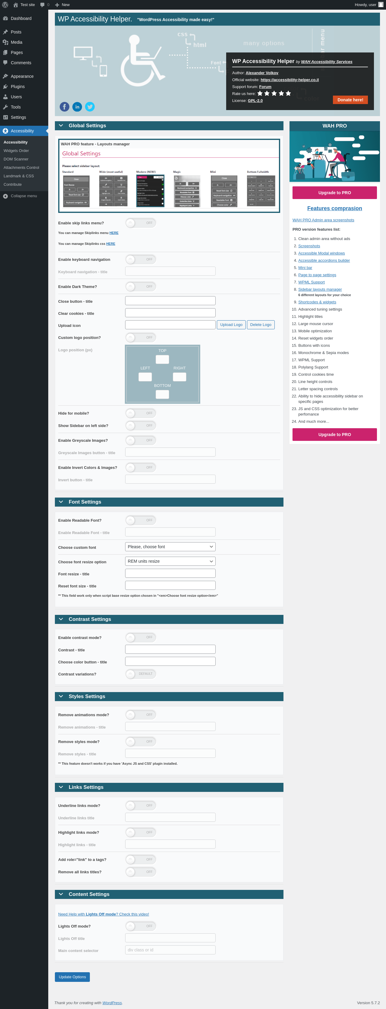Open the Test site home icon
386x1009 pixels.
pyautogui.click(x=16, y=5)
